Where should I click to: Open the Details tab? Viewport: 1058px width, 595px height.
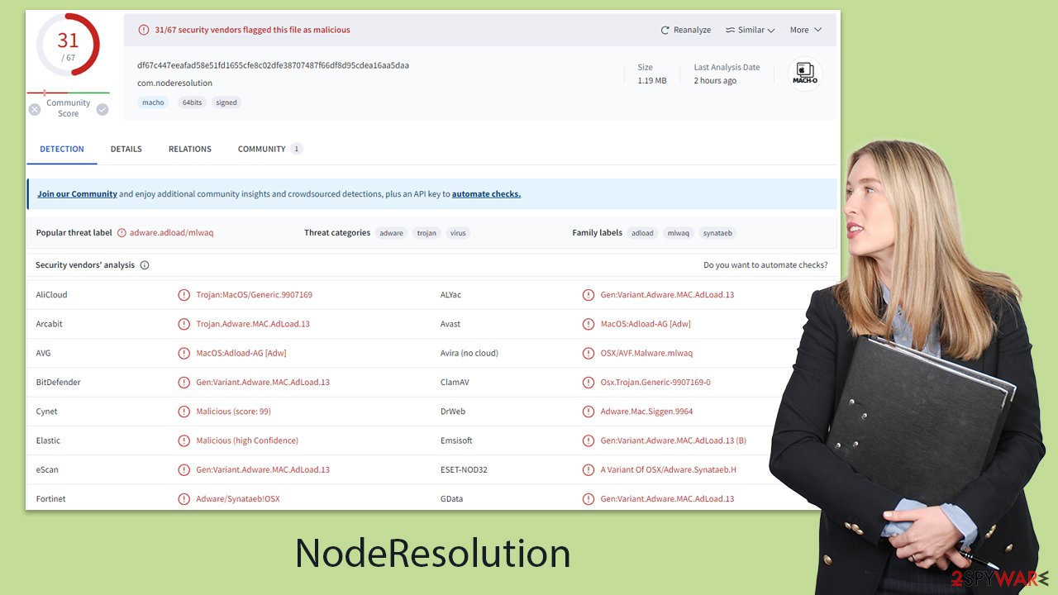(126, 149)
